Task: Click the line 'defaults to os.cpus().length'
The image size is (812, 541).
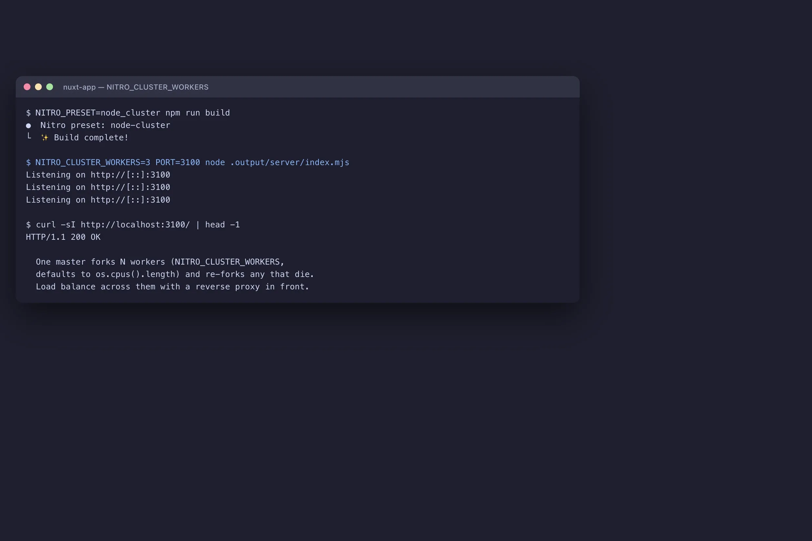Action: [x=175, y=274]
